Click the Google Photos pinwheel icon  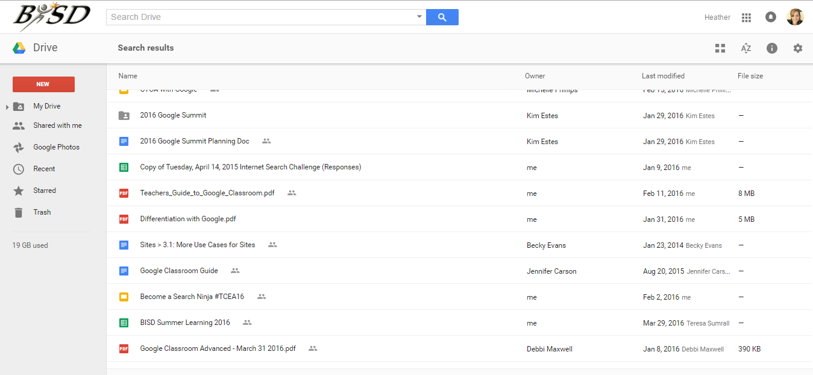point(19,148)
